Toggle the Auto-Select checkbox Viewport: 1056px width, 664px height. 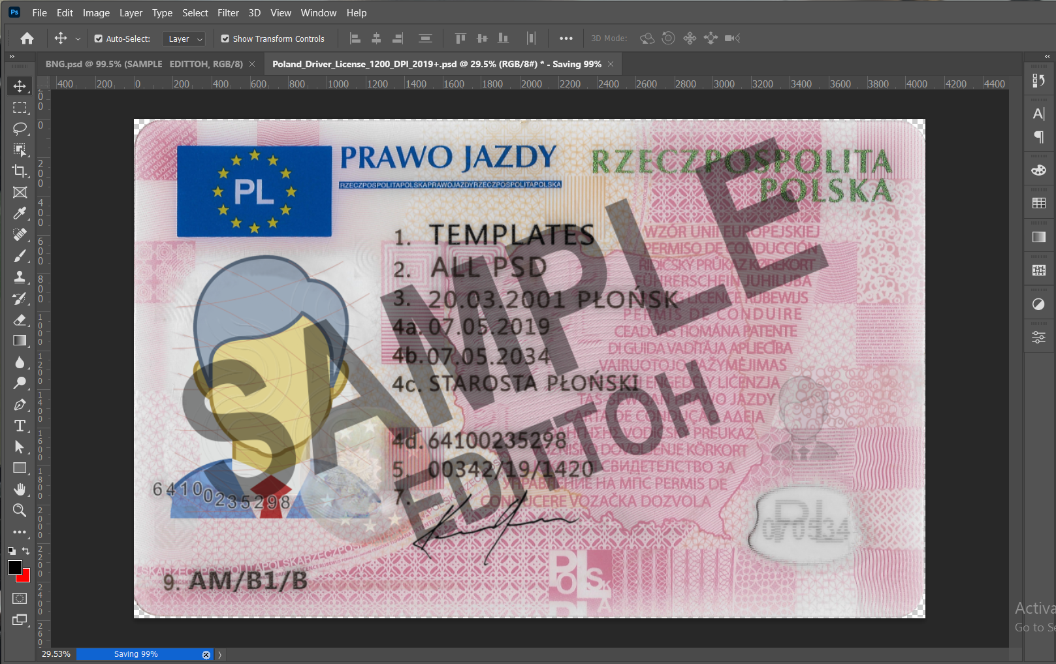99,39
